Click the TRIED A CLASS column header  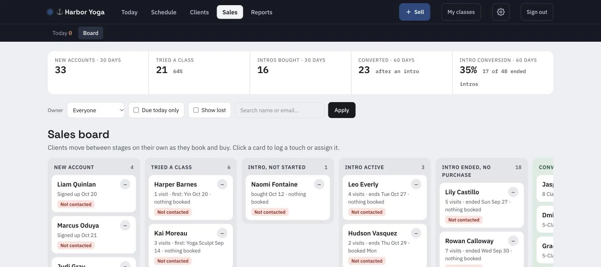pos(171,167)
